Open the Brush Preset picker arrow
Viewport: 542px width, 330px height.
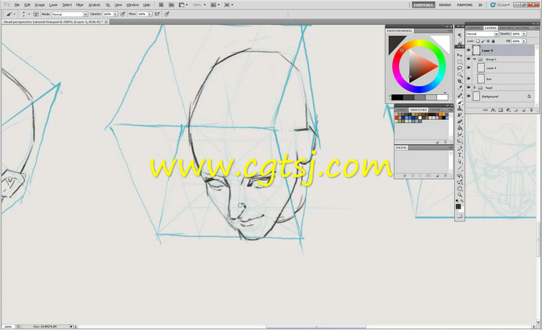tap(29, 14)
